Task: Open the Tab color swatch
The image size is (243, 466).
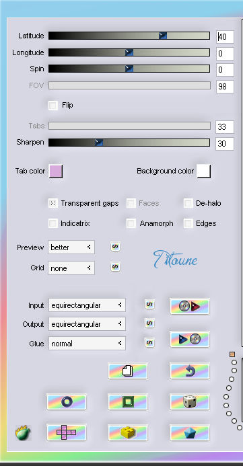Action: pyautogui.click(x=56, y=171)
